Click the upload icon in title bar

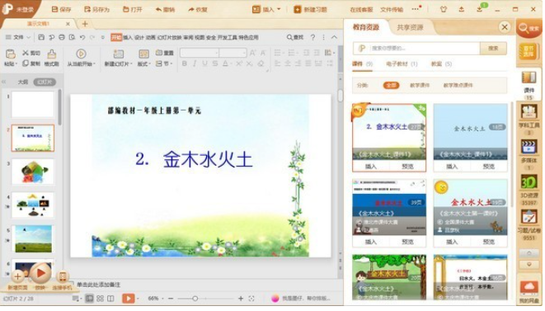coord(461,9)
